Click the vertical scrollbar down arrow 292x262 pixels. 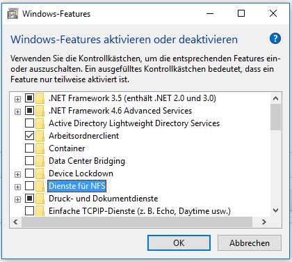275,210
